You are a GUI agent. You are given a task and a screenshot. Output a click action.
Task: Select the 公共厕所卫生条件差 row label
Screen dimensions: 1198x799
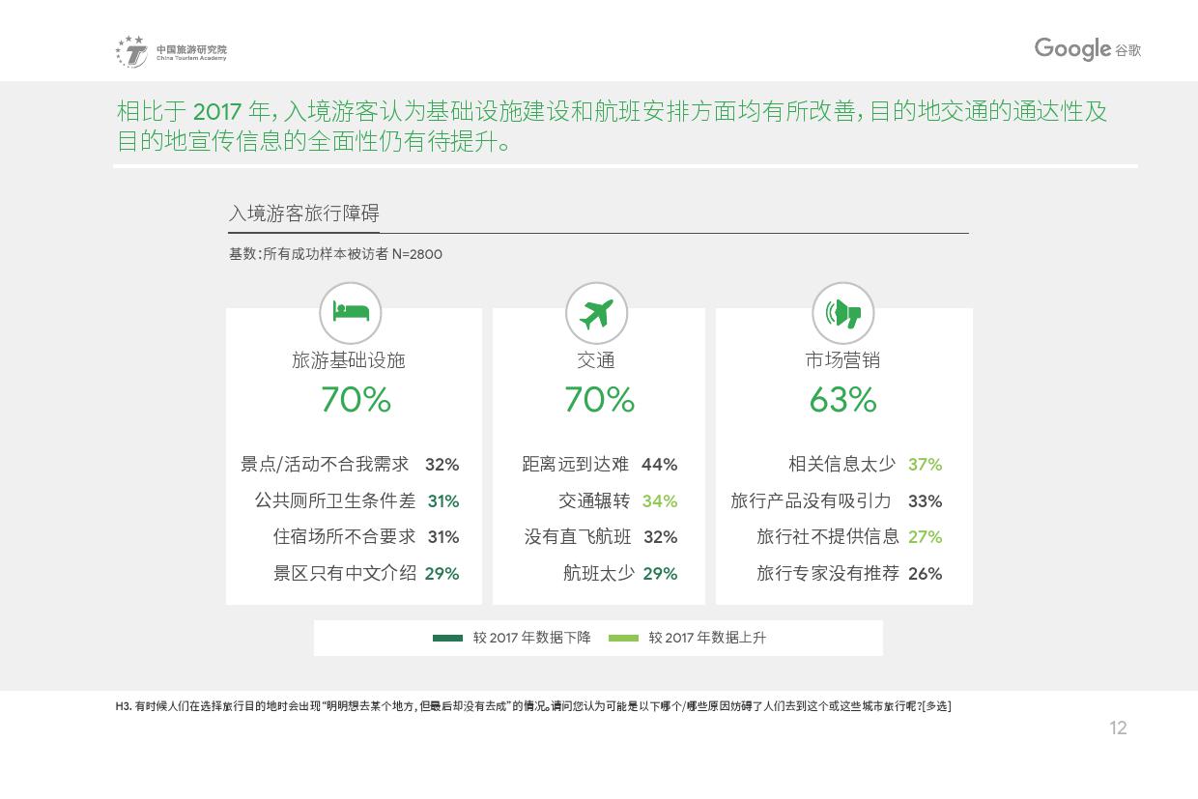tap(334, 500)
